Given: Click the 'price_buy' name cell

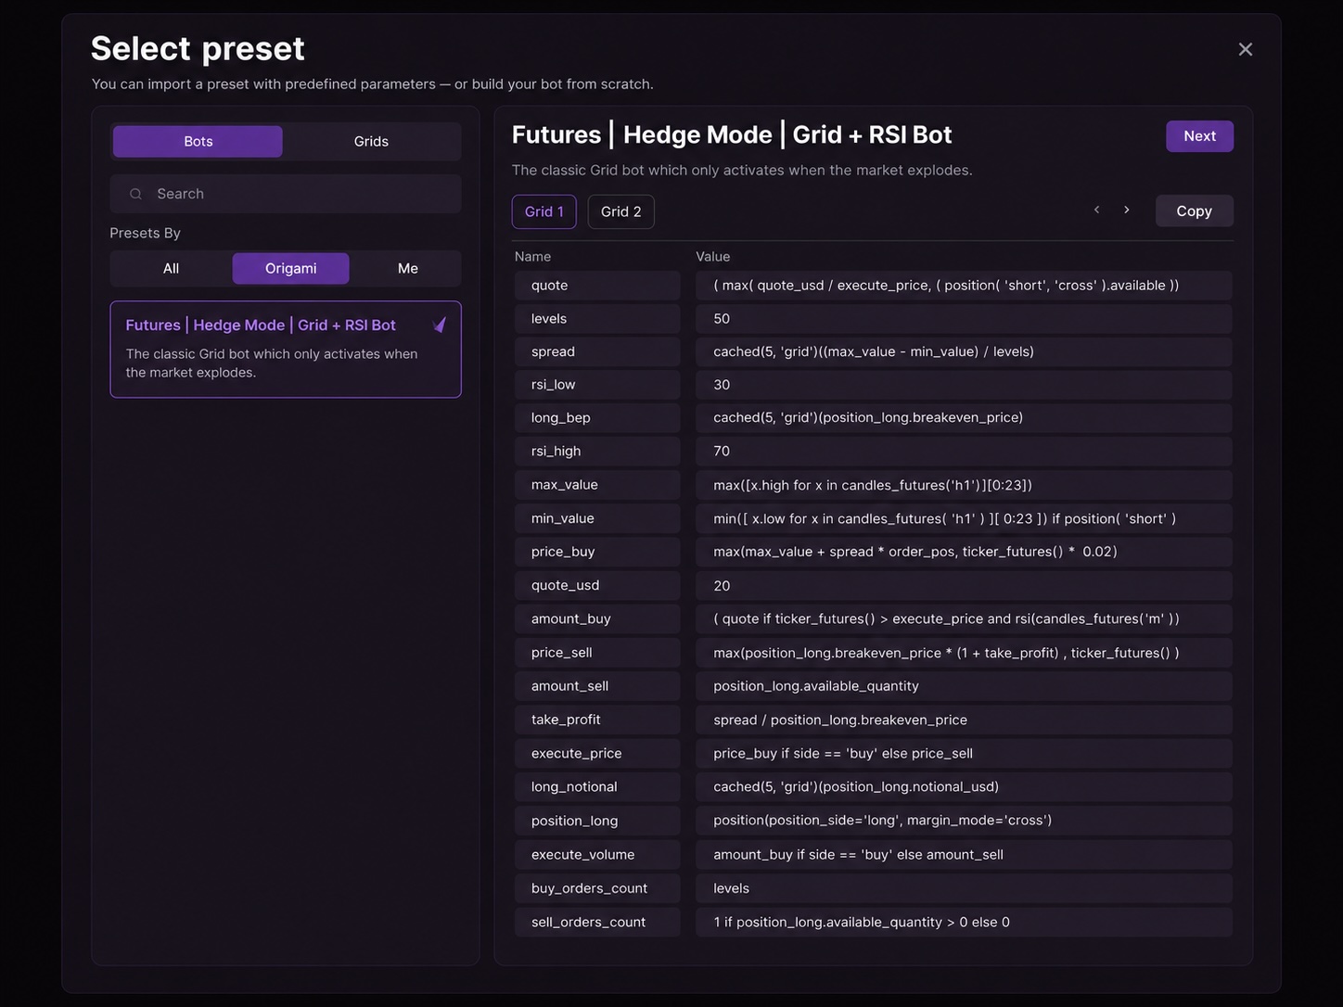Looking at the screenshot, I should [597, 552].
